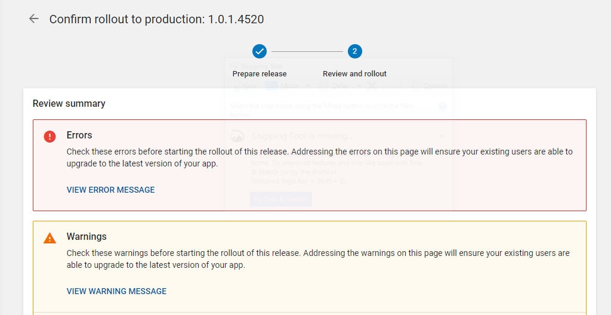The width and height of the screenshot is (611, 315).
Task: View the error message details
Action: (110, 190)
